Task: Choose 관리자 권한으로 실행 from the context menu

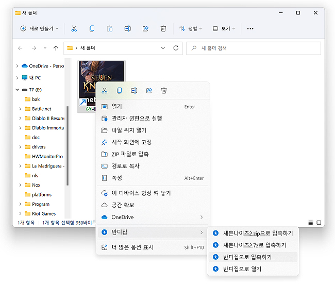Action: (153, 119)
